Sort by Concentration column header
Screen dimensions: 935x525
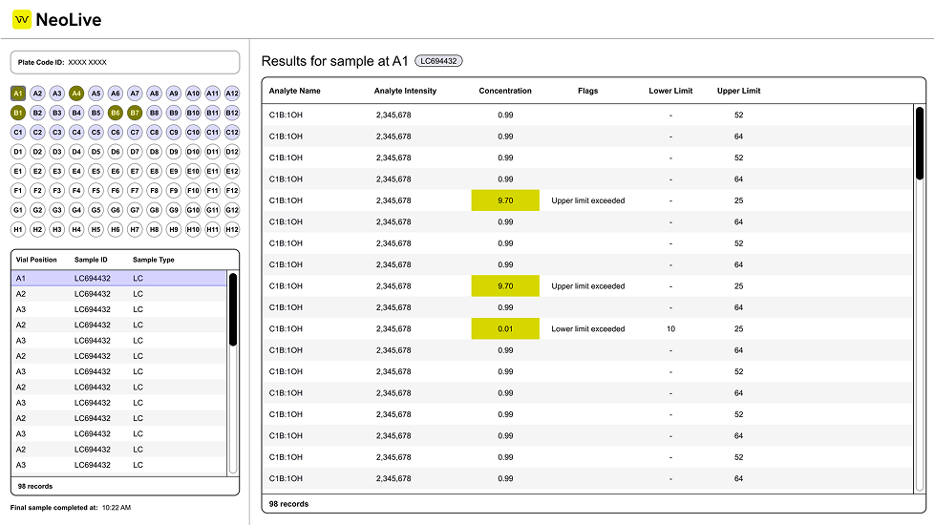click(505, 92)
